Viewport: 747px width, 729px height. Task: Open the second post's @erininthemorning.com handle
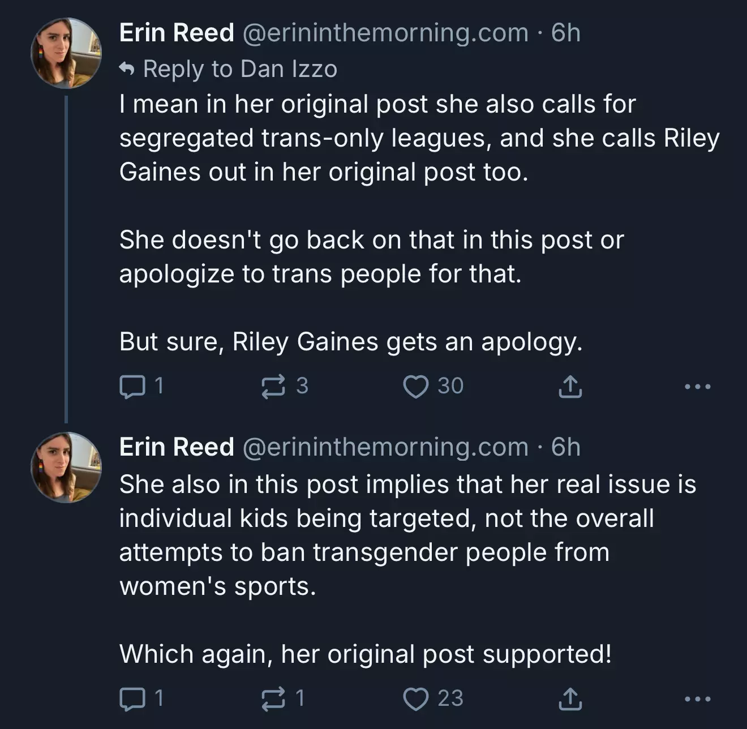tap(385, 447)
